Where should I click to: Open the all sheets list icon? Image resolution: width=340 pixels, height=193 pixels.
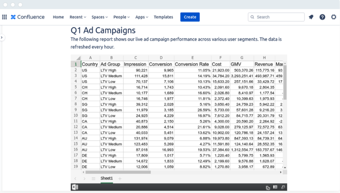coord(93,179)
